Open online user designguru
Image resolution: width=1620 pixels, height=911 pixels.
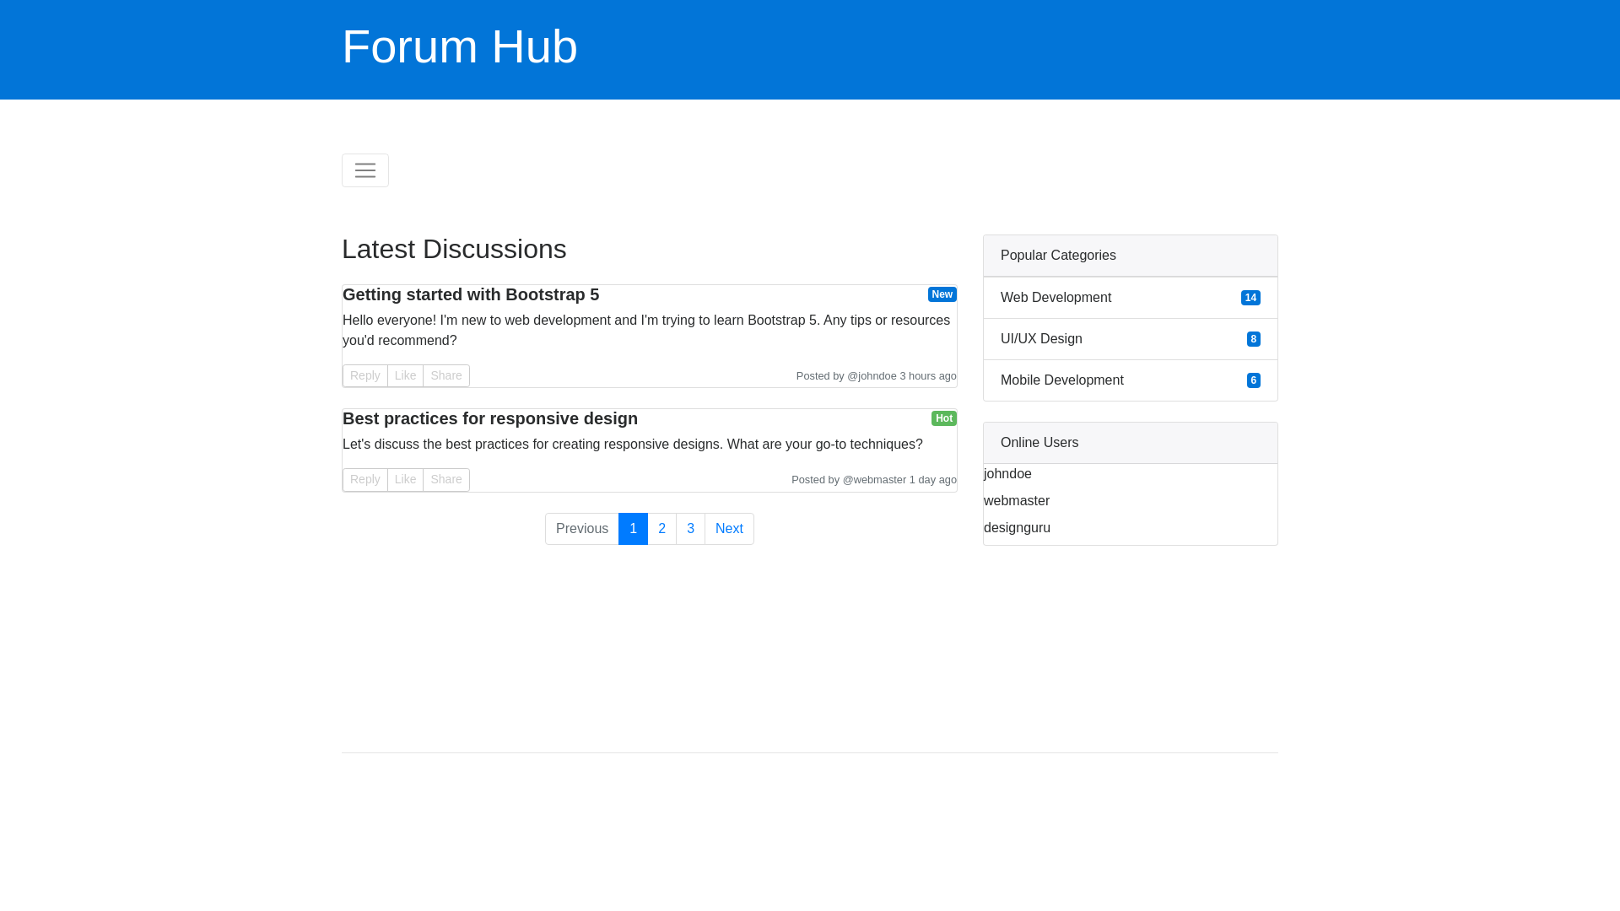coord(1017,528)
